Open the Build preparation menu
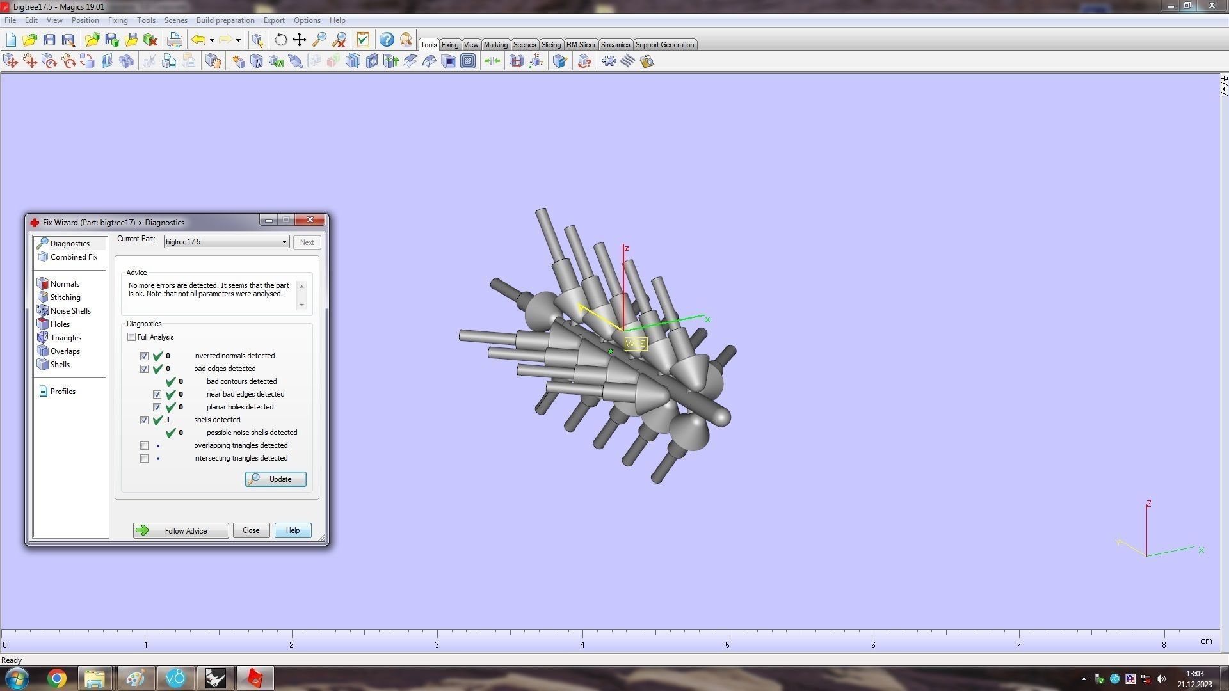This screenshot has width=1229, height=691. (225, 20)
